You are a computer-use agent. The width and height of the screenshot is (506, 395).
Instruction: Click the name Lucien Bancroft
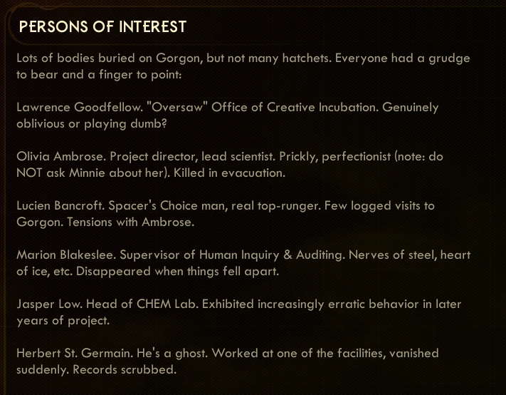tap(60, 205)
